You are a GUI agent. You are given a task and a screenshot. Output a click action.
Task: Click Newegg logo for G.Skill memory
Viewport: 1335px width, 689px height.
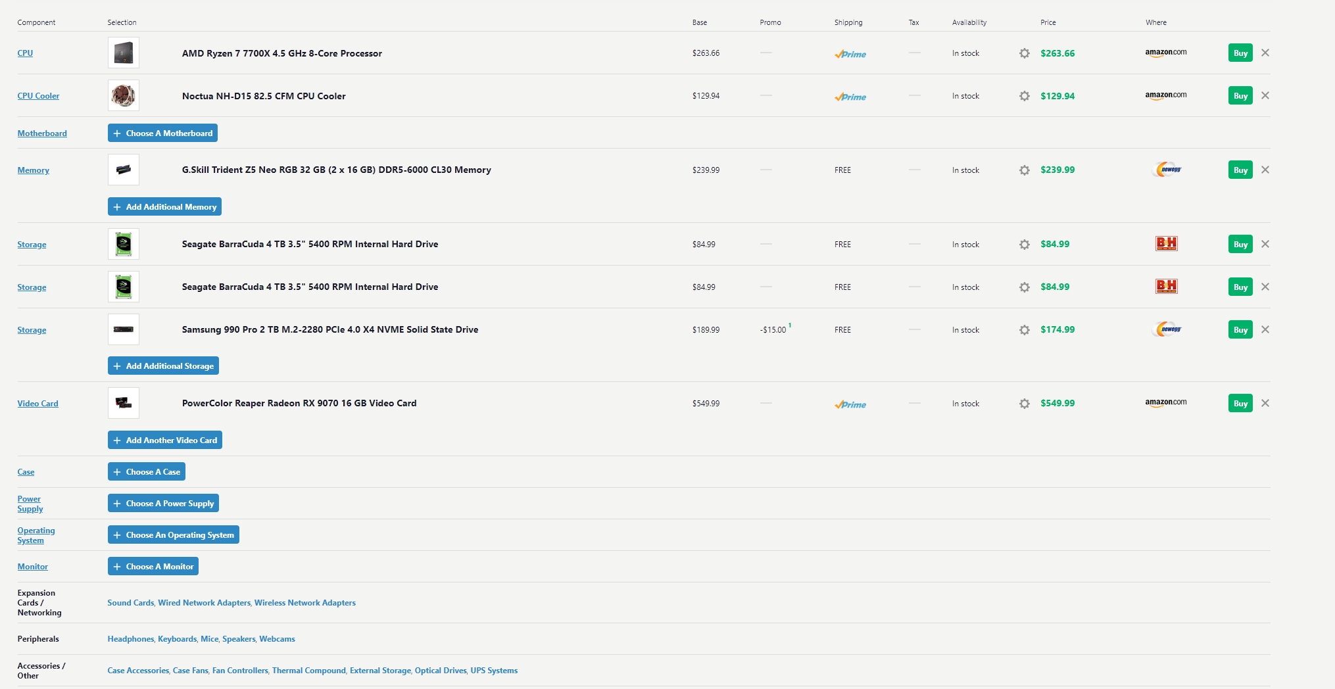1167,170
